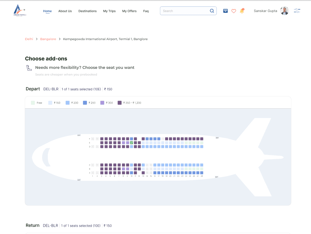Collapse the Depart seat selection section
Screen dimensions: 311x234
point(33,89)
